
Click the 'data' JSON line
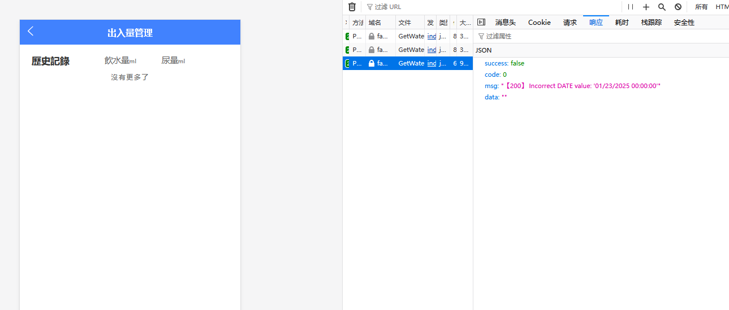(x=496, y=97)
